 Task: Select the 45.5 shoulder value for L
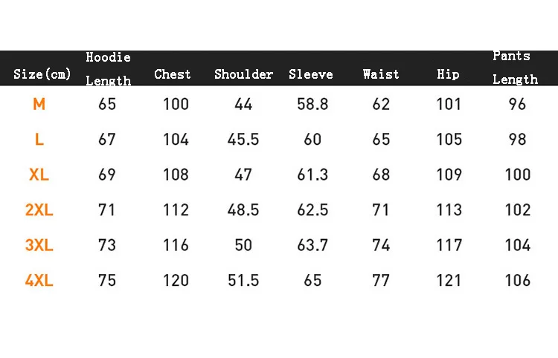tap(243, 140)
